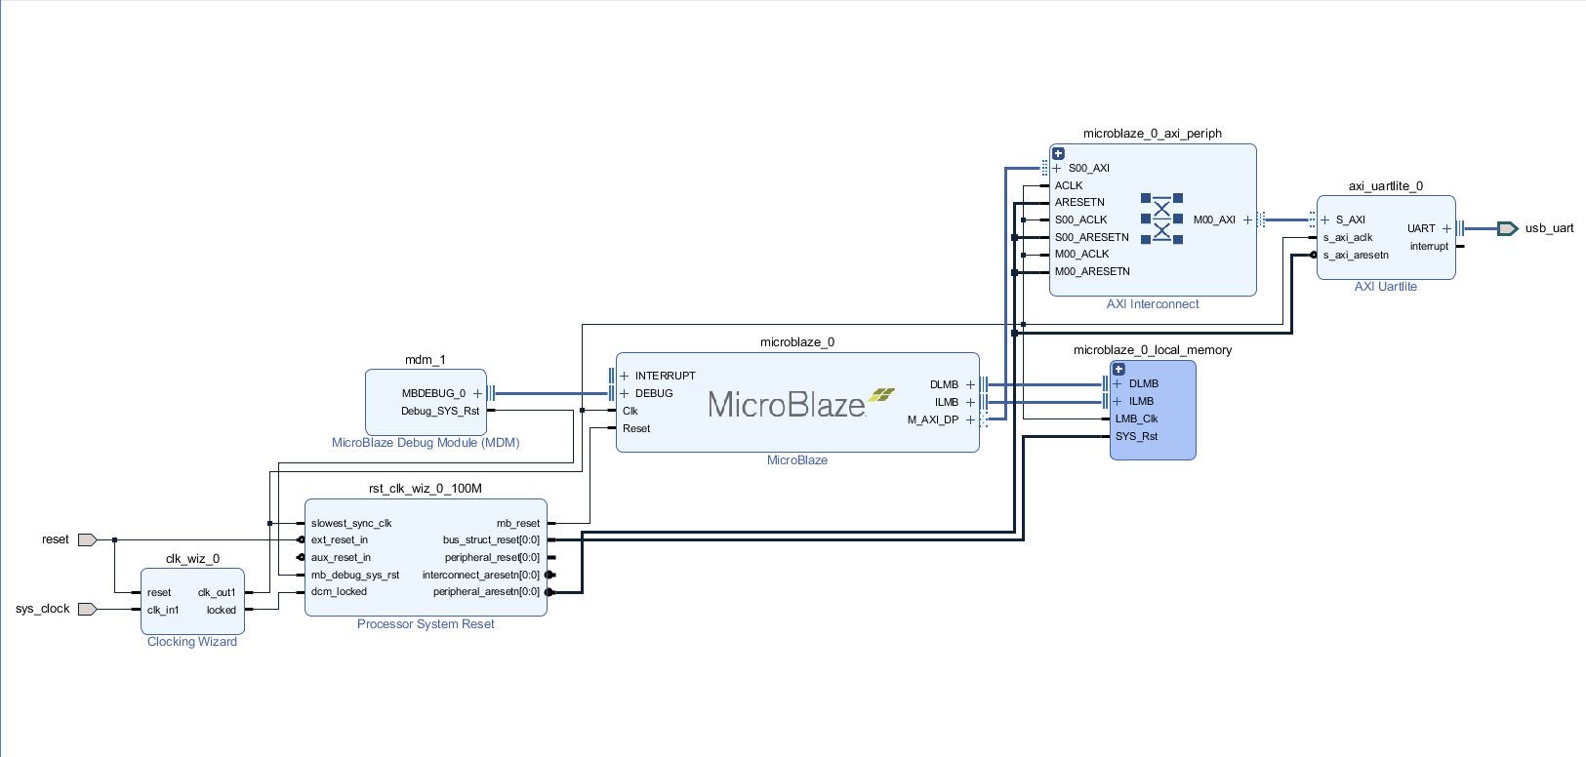The height and width of the screenshot is (757, 1586).
Task: Click the Clocking Wizard label
Action: coord(192,642)
